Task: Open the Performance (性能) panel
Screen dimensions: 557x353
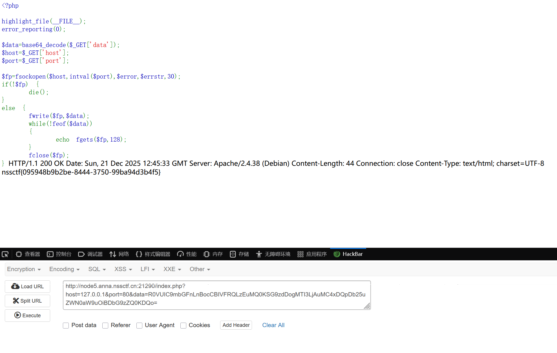Action: 187,254
